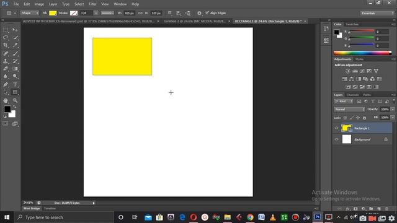Image resolution: width=397 pixels, height=223 pixels.
Task: Select the Rectangular Marquee tool
Action: pos(6,30)
